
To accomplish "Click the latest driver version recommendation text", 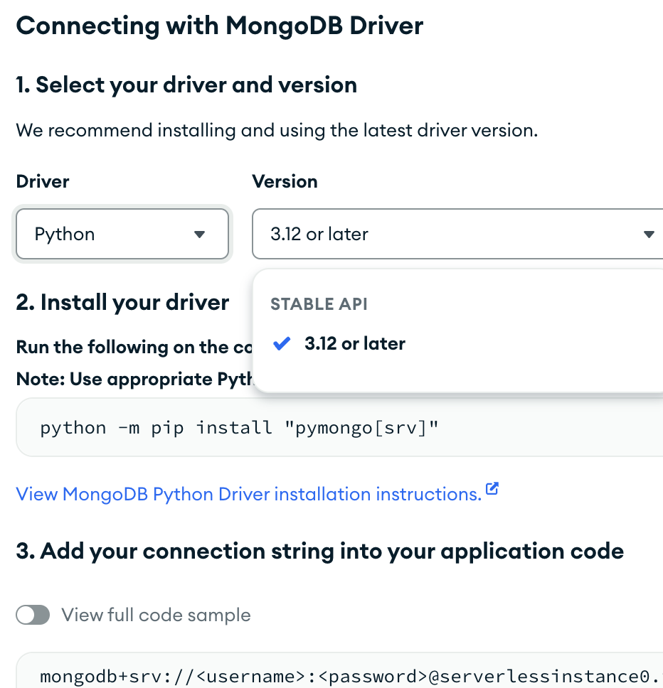I will (x=277, y=131).
